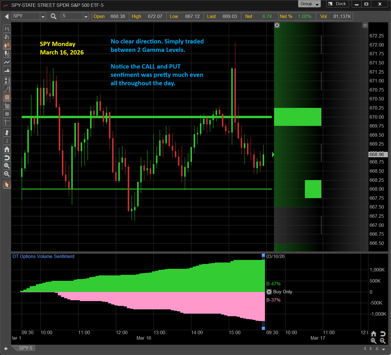Click the undo arrow in left toolbar
391x355 pixels.
[7, 157]
